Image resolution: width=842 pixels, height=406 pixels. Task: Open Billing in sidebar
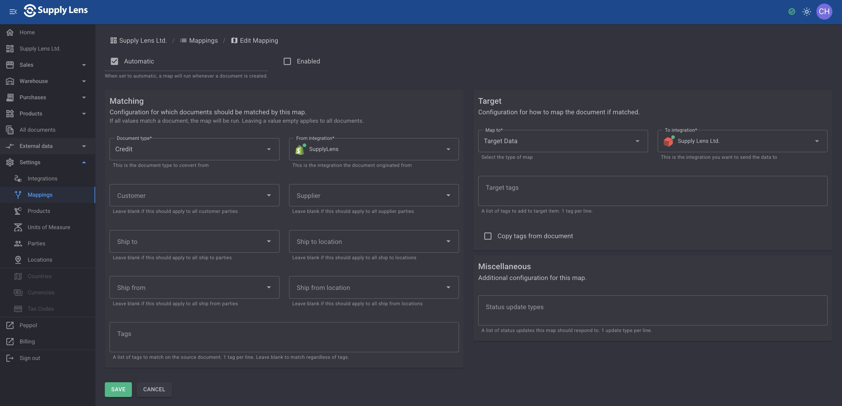(x=47, y=342)
